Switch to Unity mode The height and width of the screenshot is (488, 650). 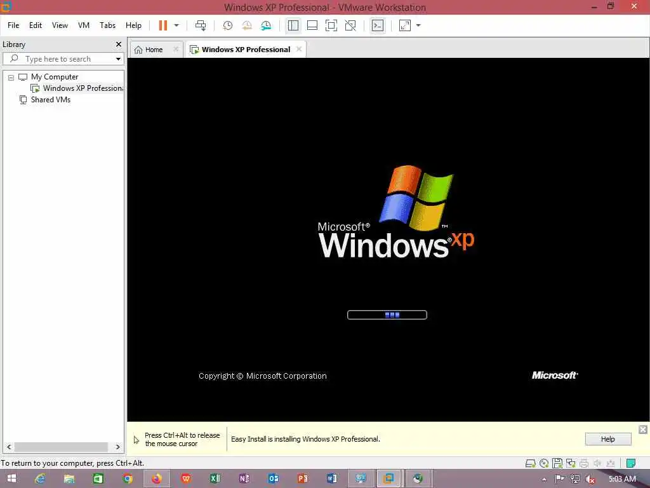point(350,25)
